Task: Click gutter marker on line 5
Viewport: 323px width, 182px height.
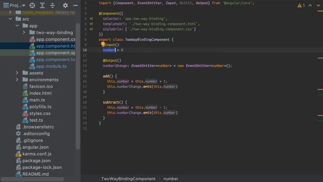Action: coord(91,24)
